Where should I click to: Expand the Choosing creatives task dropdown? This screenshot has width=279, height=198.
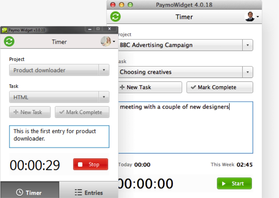(247, 72)
